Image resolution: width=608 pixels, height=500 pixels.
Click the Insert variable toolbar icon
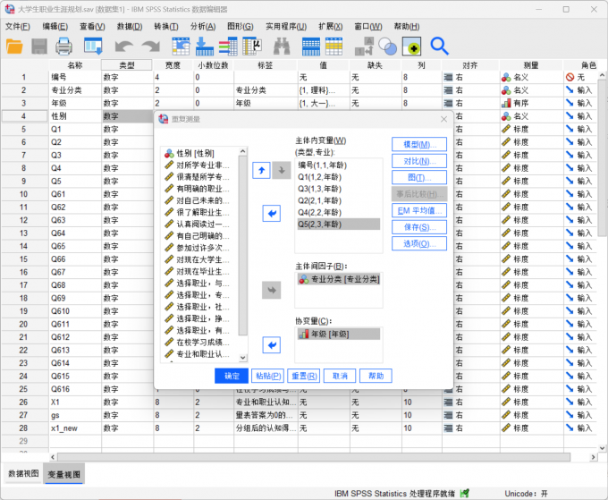tap(334, 47)
